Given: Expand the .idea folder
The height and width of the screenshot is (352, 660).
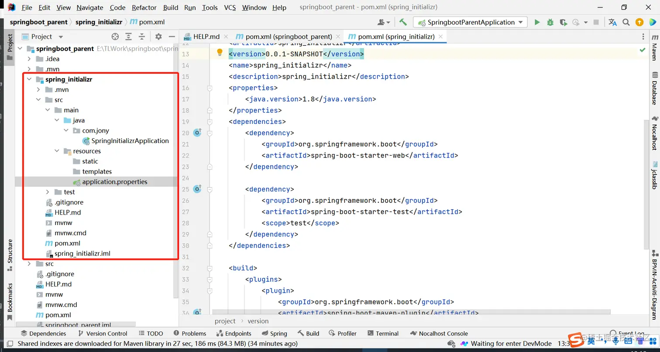Looking at the screenshot, I should 29,59.
